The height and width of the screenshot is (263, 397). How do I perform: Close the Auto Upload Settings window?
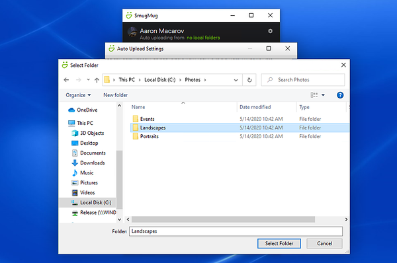288,48
